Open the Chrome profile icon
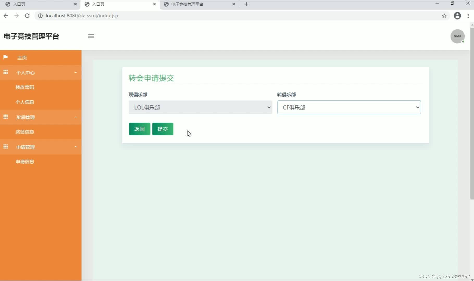Viewport: 474px width, 281px height. 457,16
